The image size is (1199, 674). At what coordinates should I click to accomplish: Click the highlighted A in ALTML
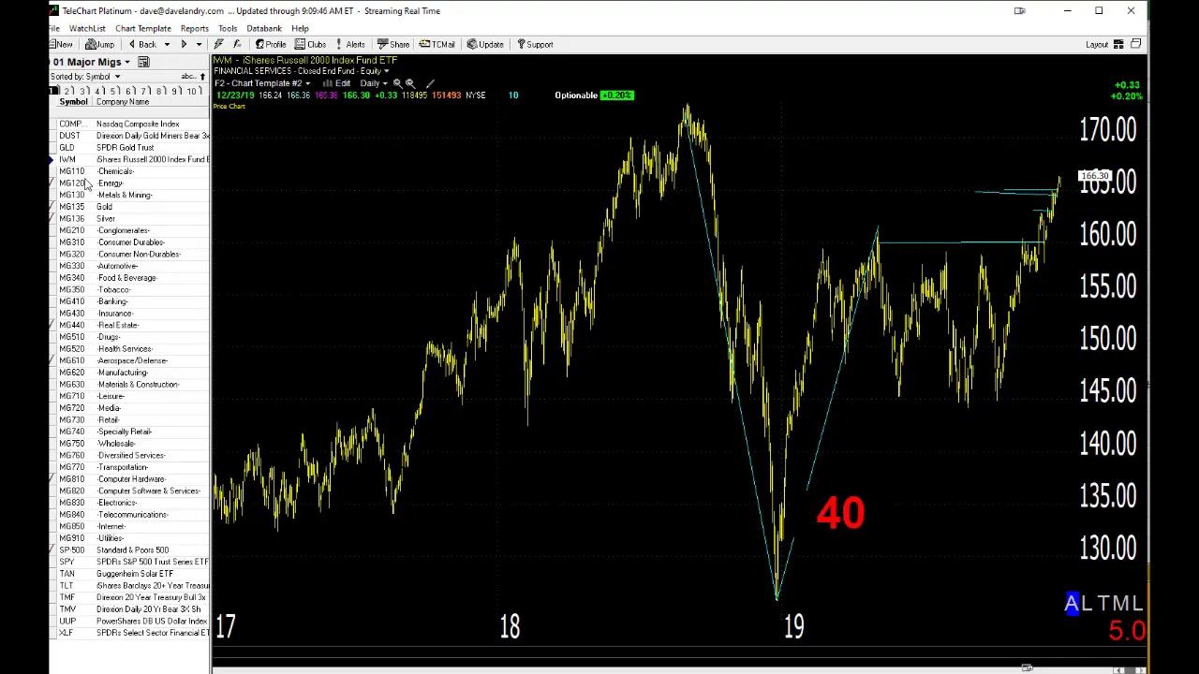point(1072,604)
